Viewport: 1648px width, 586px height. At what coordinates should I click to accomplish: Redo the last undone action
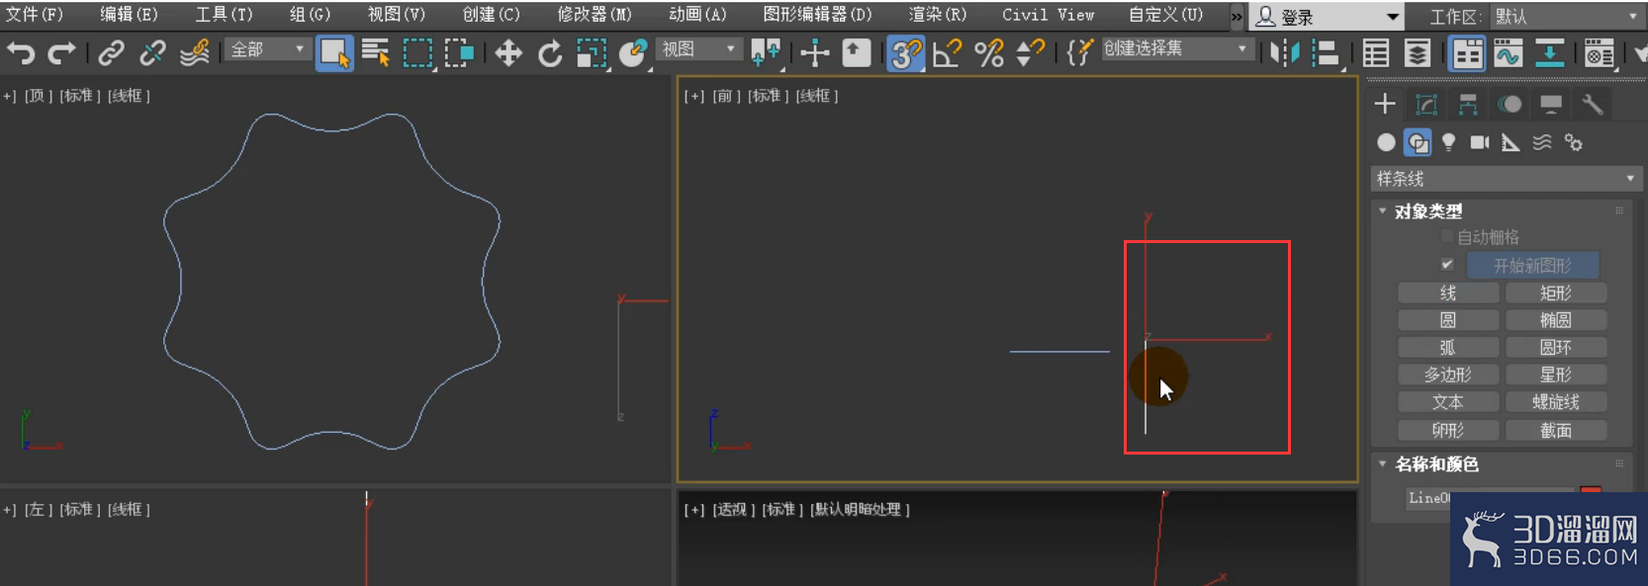62,52
